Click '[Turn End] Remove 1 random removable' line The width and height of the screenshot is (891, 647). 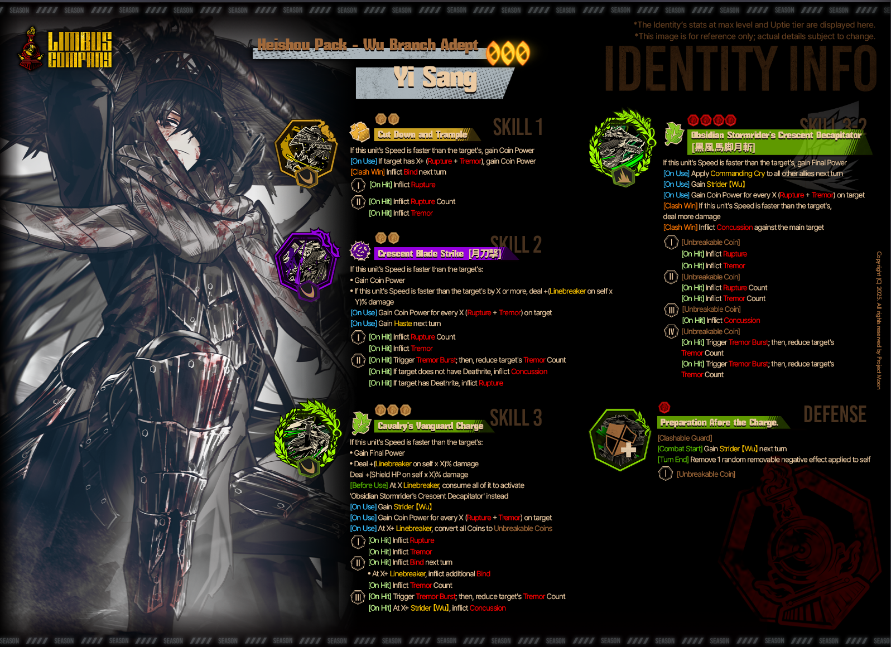coord(764,460)
